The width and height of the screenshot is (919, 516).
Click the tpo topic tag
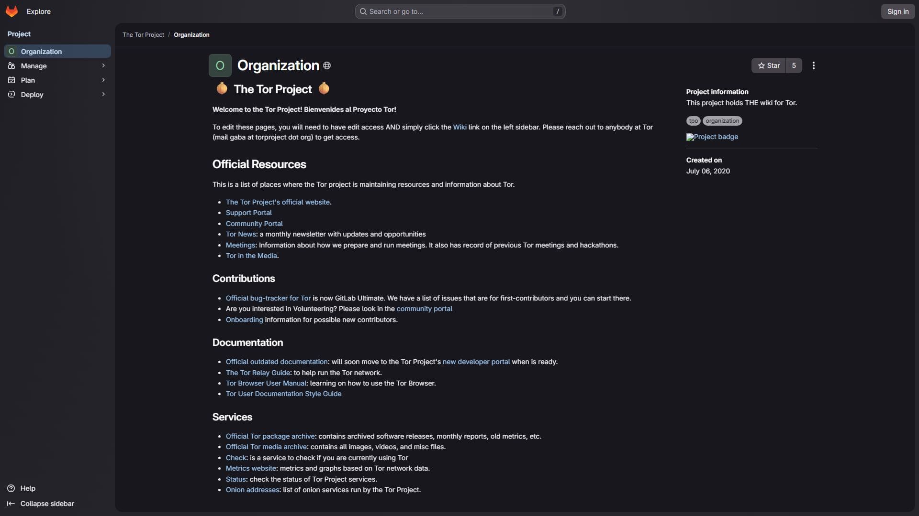pos(693,121)
